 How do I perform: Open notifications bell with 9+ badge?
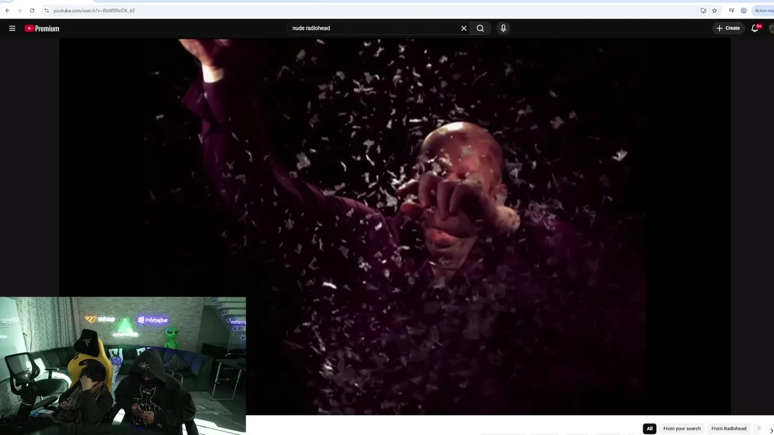tap(755, 28)
